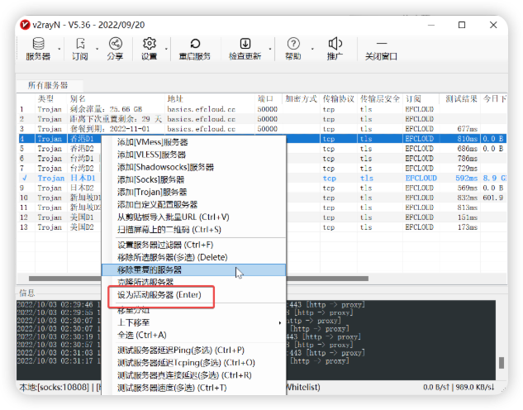
Task: Select server row 台湾D1
Action: tap(82, 159)
